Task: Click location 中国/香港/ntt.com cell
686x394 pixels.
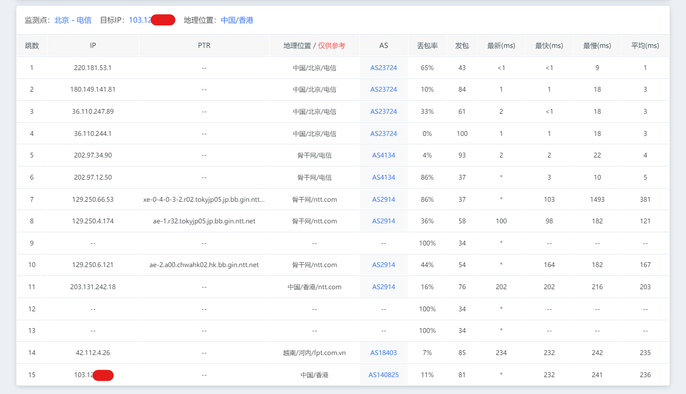Action: click(x=315, y=287)
